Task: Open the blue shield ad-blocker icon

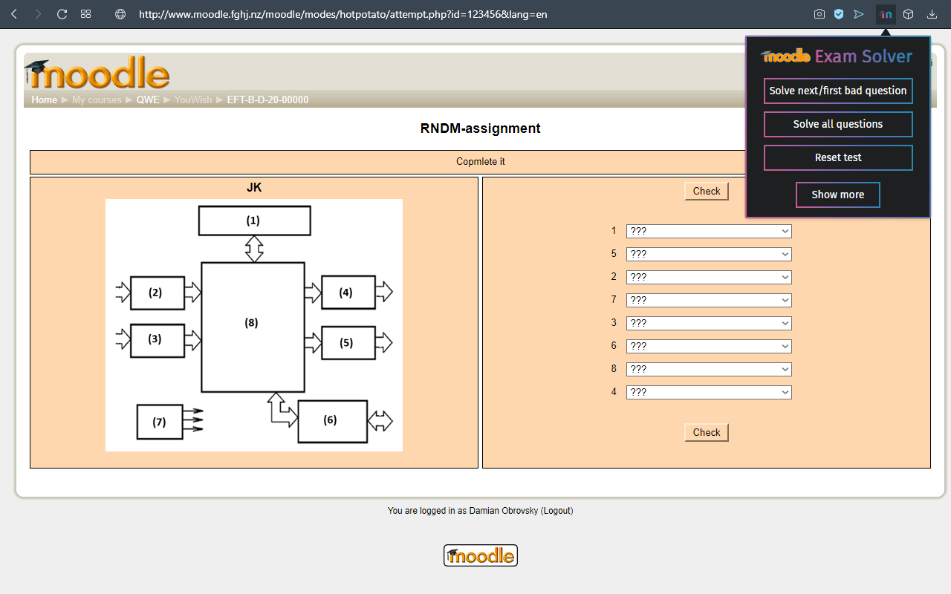Action: tap(839, 14)
